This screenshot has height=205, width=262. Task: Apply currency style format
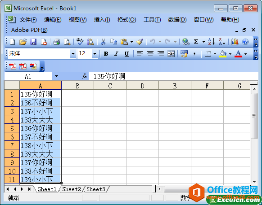click(x=184, y=54)
